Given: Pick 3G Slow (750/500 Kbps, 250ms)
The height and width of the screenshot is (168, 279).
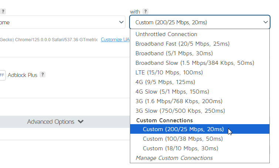Looking at the screenshot, I should tap(180, 111).
